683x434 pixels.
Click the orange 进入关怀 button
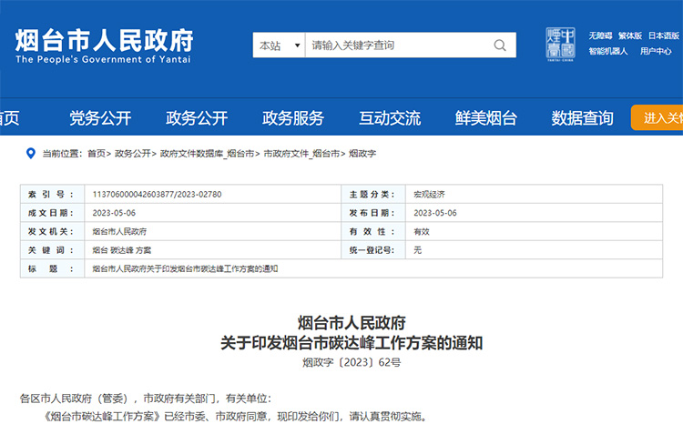pyautogui.click(x=658, y=118)
